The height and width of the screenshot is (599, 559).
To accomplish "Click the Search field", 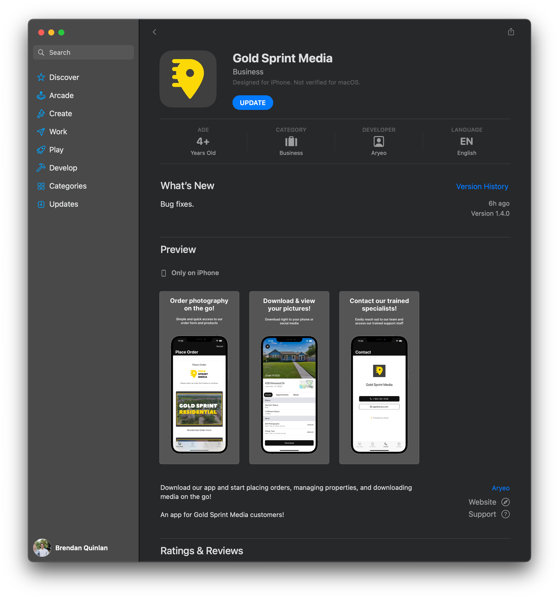I will tap(83, 52).
